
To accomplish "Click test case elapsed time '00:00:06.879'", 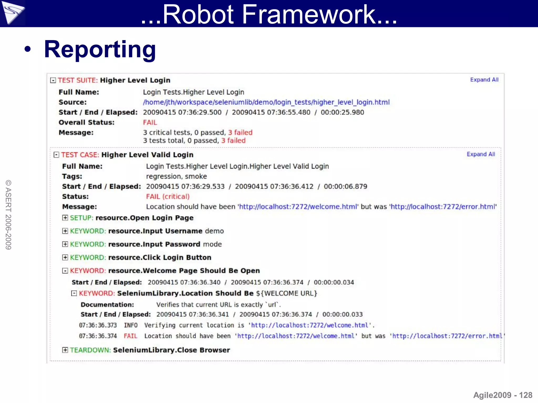I will pyautogui.click(x=345, y=187).
